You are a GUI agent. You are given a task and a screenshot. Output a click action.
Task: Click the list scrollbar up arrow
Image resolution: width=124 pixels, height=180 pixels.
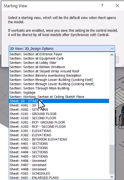pos(112,55)
